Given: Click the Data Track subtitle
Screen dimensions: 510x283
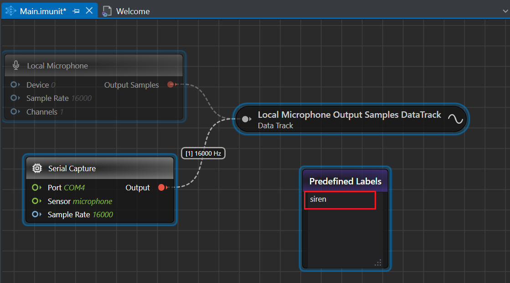Looking at the screenshot, I should pos(275,126).
